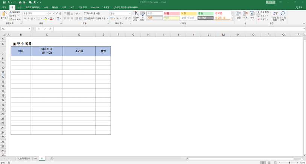Click the Paste (붙여넣기) icon

coord(4,14)
